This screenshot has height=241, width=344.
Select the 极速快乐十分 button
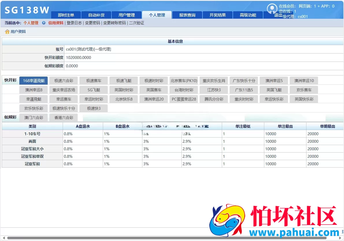tap(64, 108)
